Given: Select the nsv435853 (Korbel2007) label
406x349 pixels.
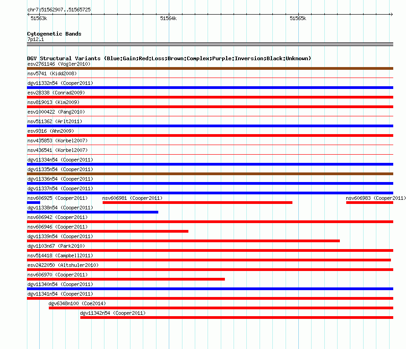Looking at the screenshot, I should (x=57, y=141).
